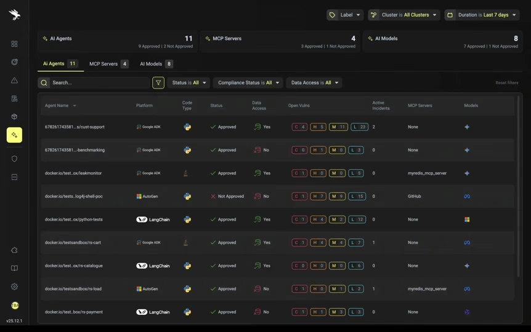Click medium badge M 9 in log4j row

(337, 196)
